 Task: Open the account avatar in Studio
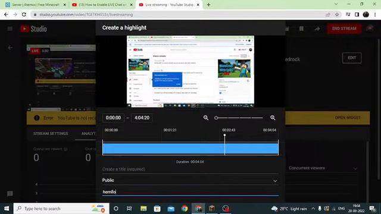370,29
